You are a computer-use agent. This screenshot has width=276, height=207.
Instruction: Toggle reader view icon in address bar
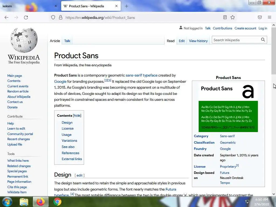coord(225,17)
